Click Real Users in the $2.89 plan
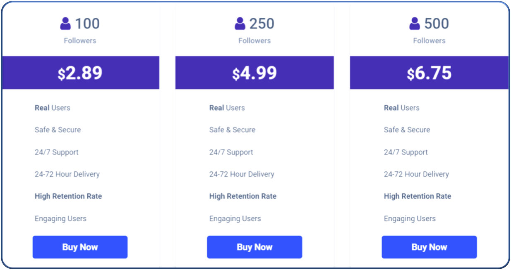Viewport: 511px width, 270px height. [x=53, y=108]
